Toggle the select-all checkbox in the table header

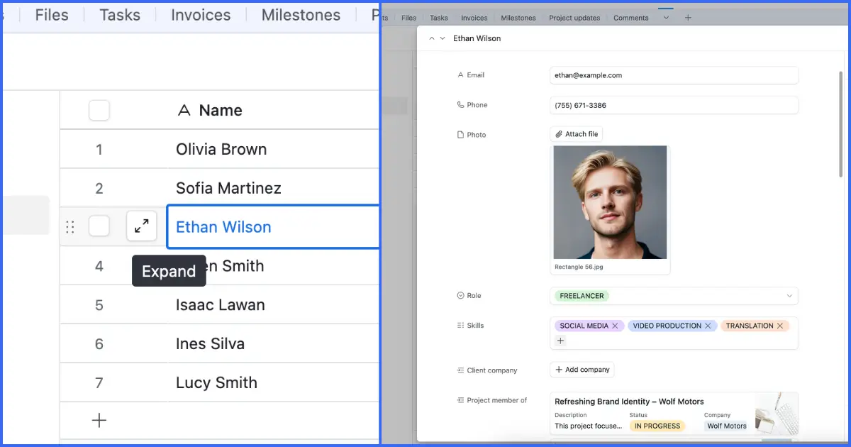coord(99,110)
